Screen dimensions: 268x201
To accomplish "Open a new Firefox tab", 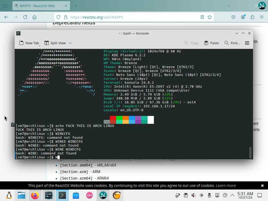I will (76, 6).
